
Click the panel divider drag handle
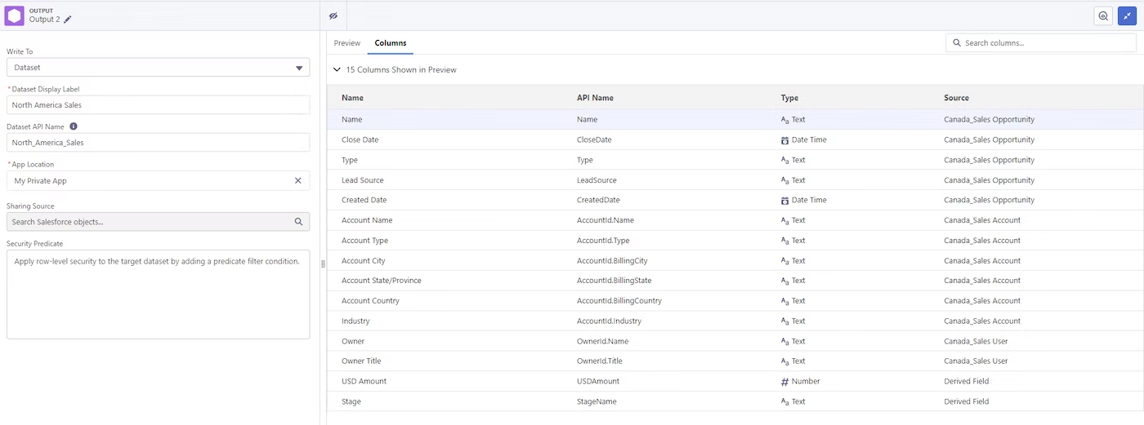pyautogui.click(x=323, y=263)
